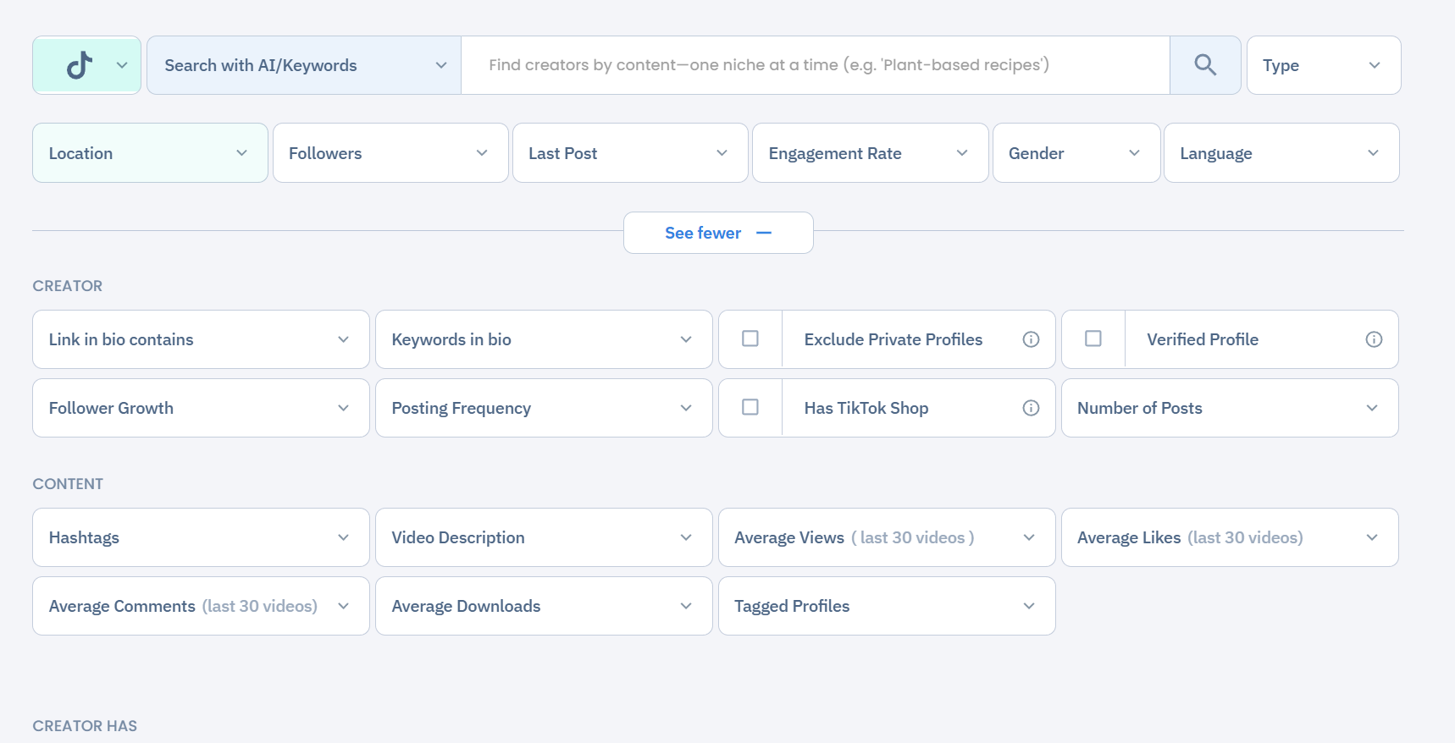The height and width of the screenshot is (743, 1455).
Task: Expand the Follower Growth filter
Action: coord(201,408)
